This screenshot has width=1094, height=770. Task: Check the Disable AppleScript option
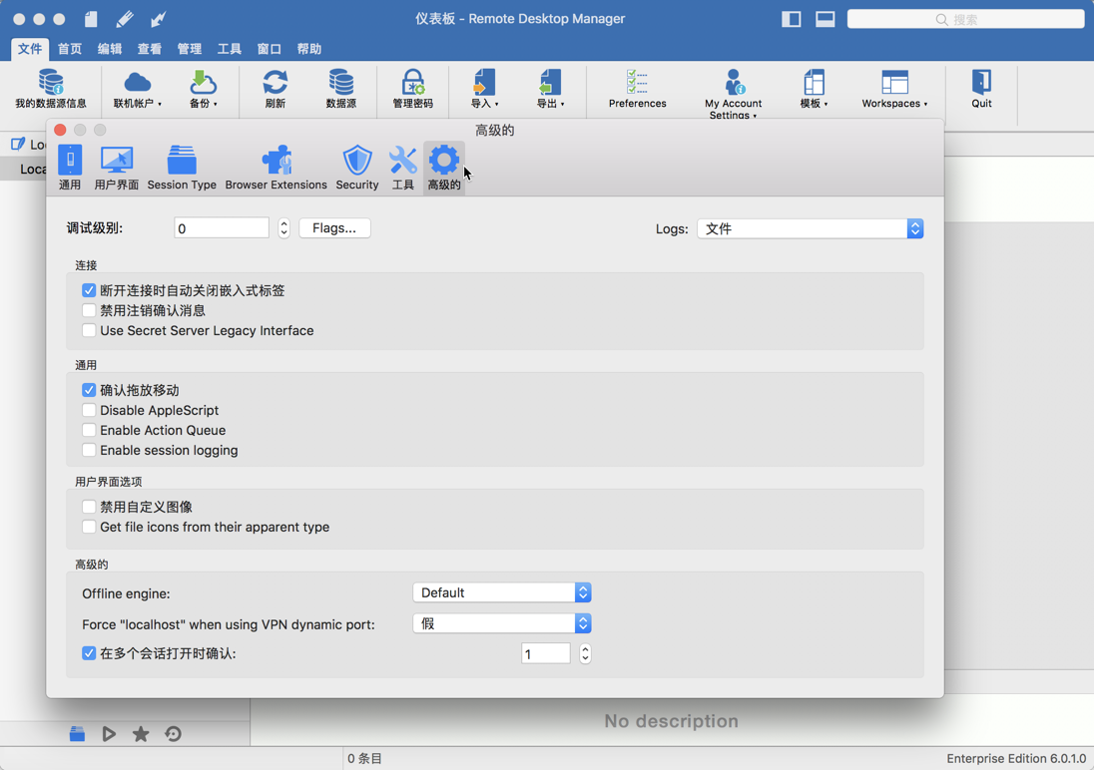click(x=89, y=410)
